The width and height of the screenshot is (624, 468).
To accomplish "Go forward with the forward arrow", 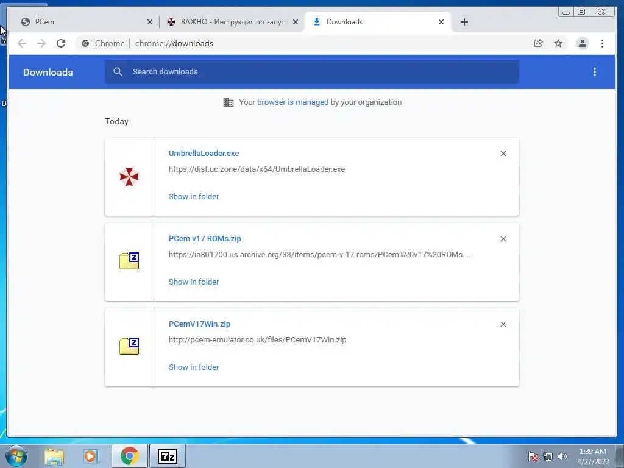I will [41, 43].
